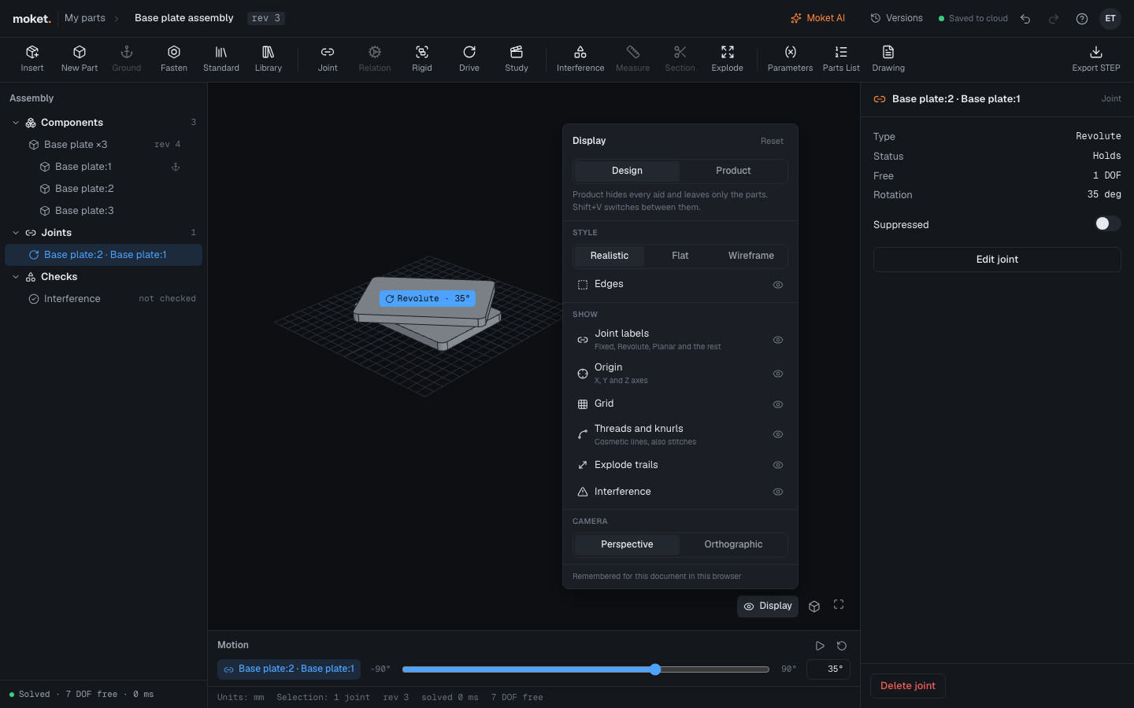Toggle fullscreen viewport icon
The height and width of the screenshot is (708, 1134).
click(x=839, y=605)
